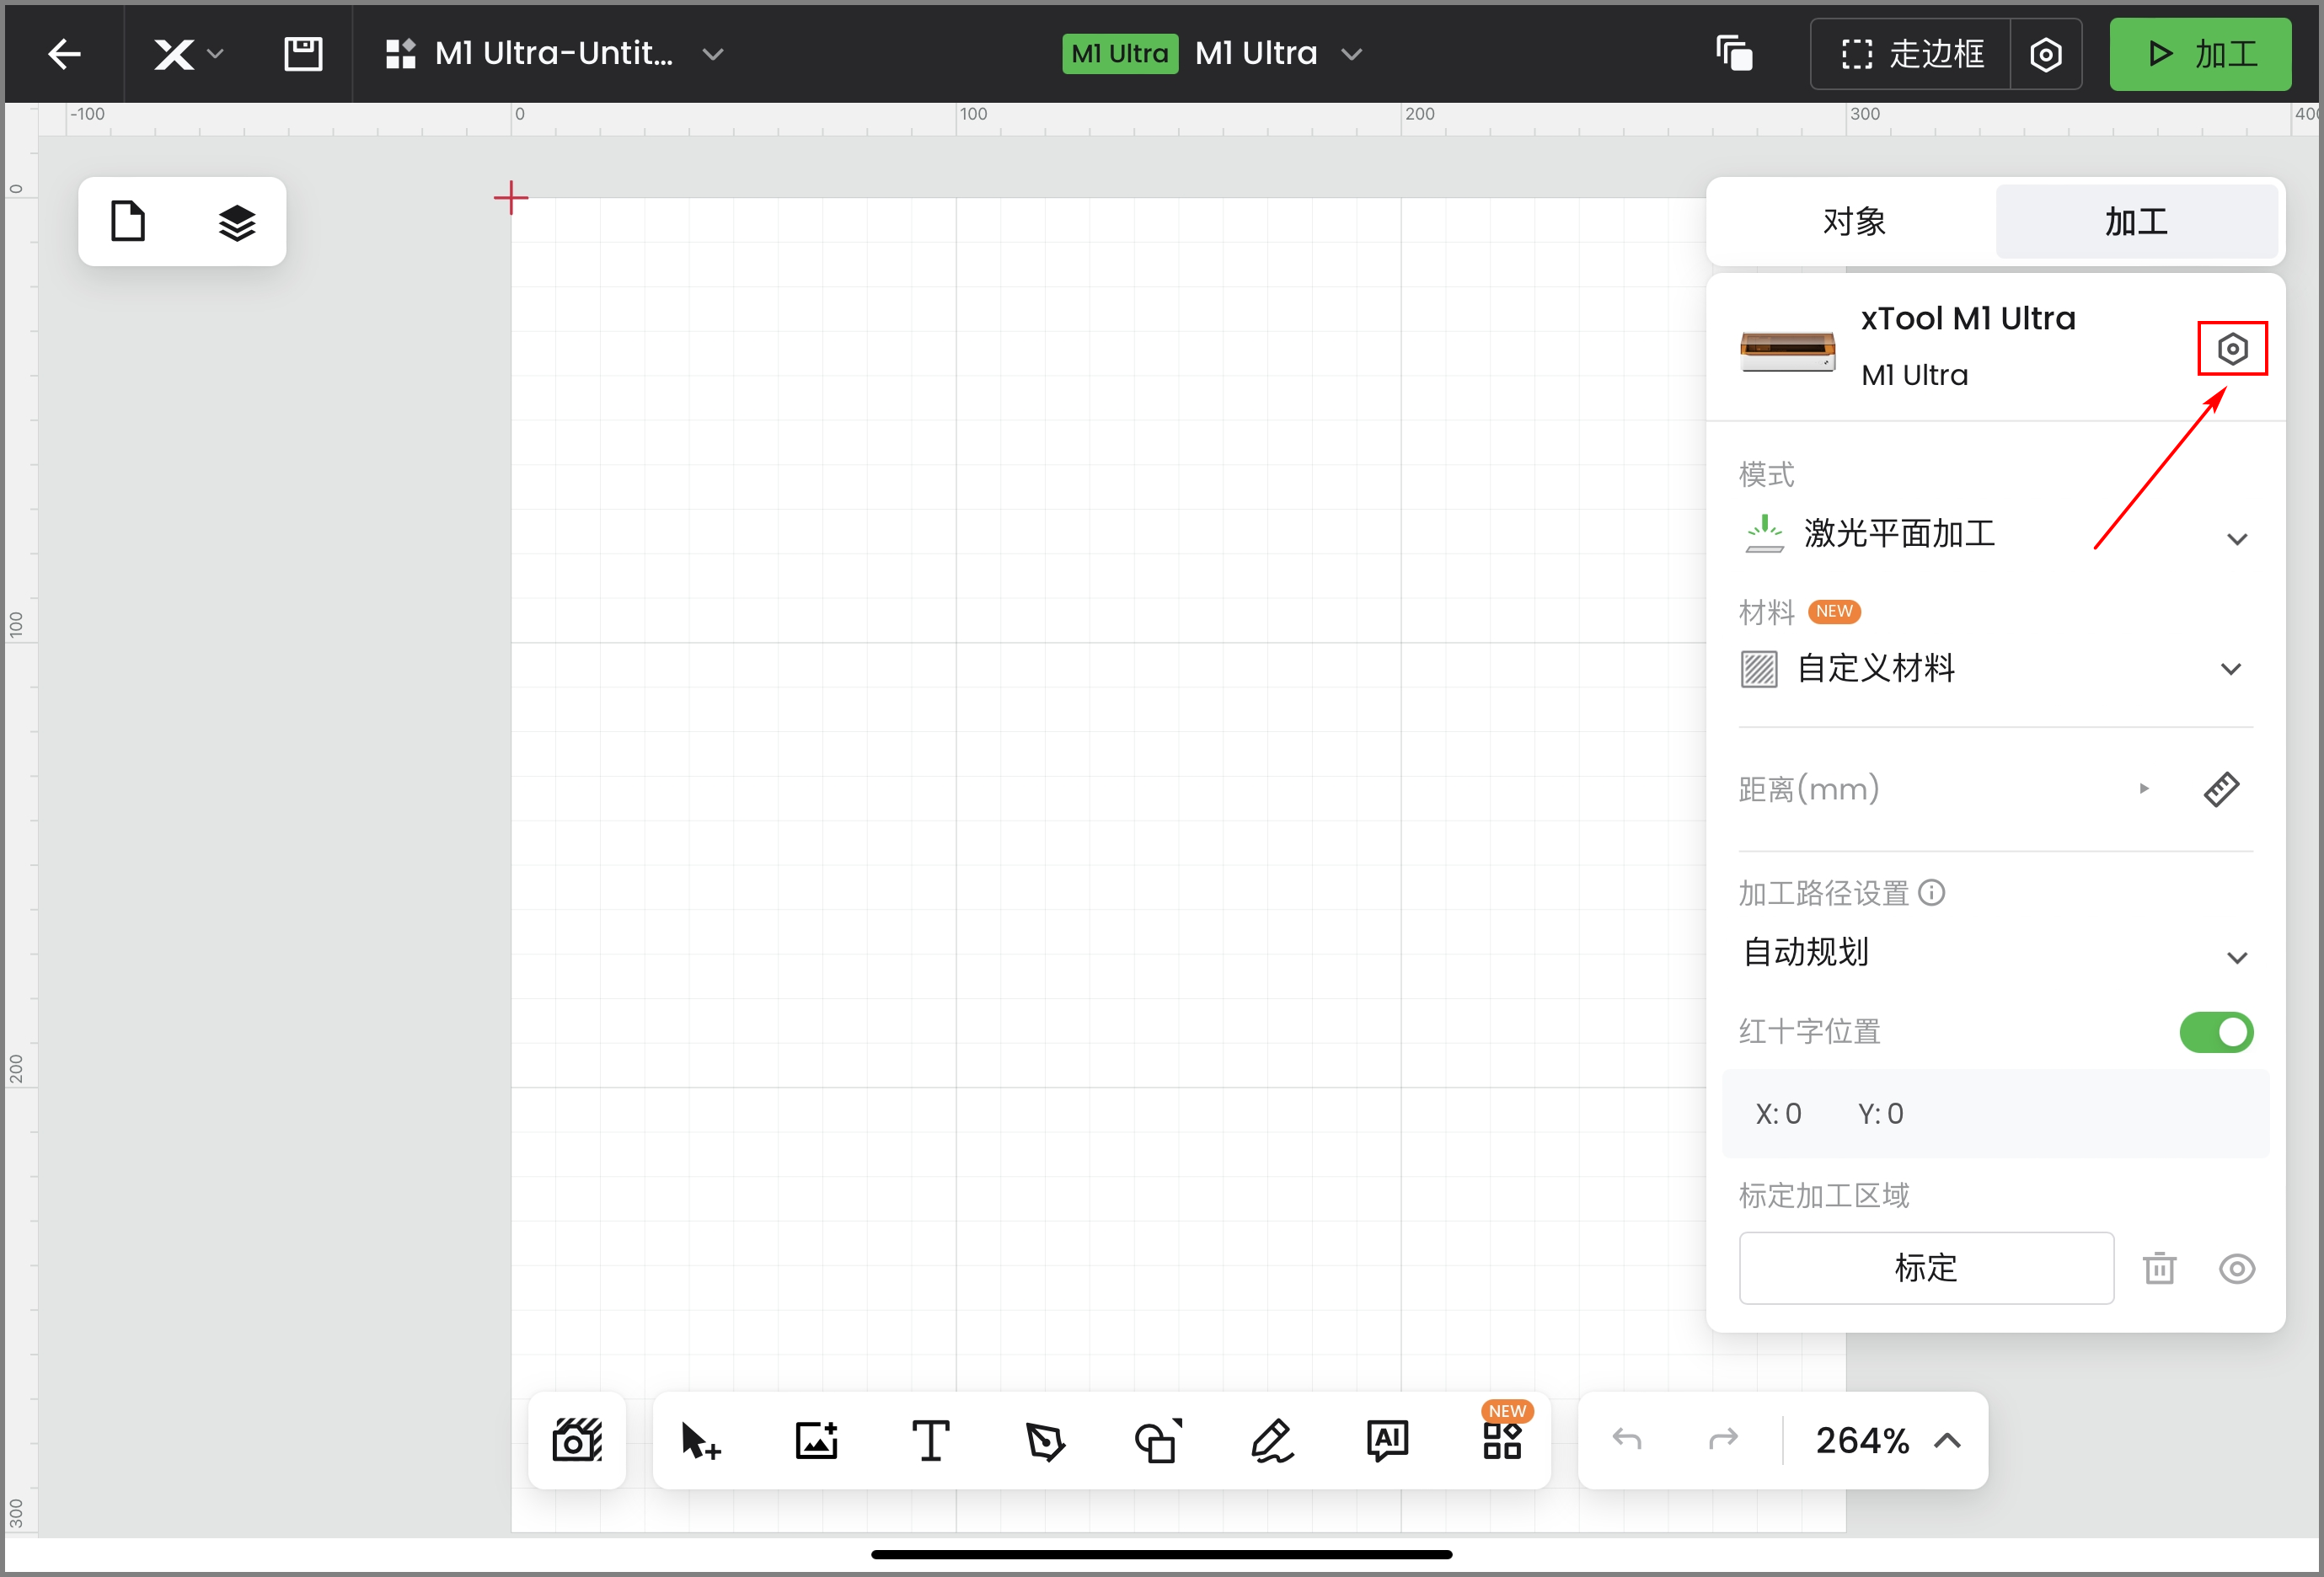2324x1577 pixels.
Task: Open the layers stack icon panel
Action: tap(237, 222)
